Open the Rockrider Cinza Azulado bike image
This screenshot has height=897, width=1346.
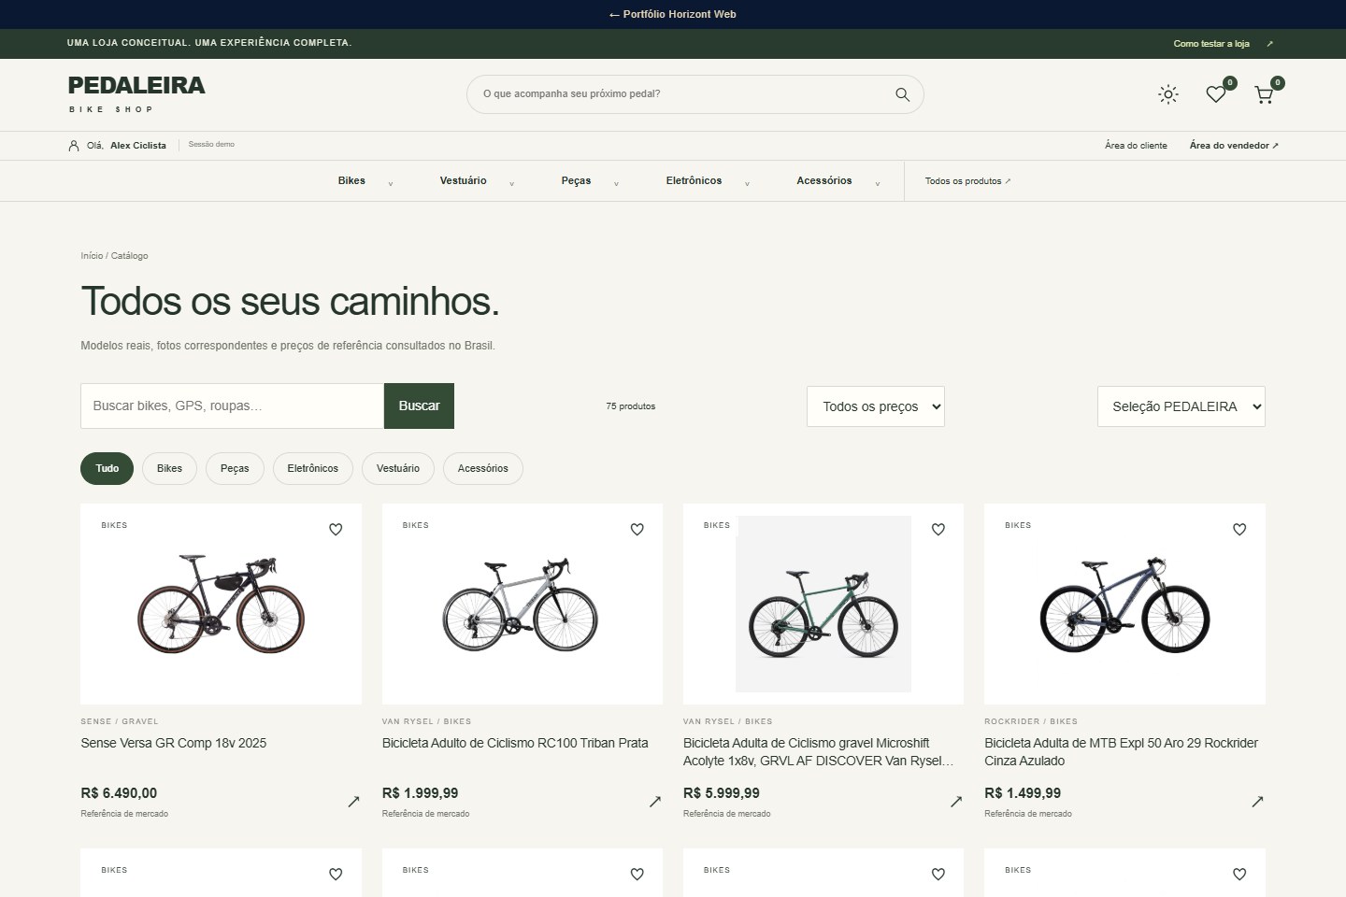[1124, 604]
